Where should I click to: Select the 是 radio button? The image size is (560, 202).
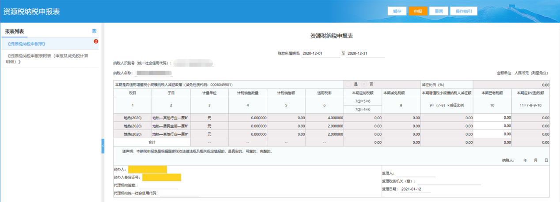click(x=349, y=84)
